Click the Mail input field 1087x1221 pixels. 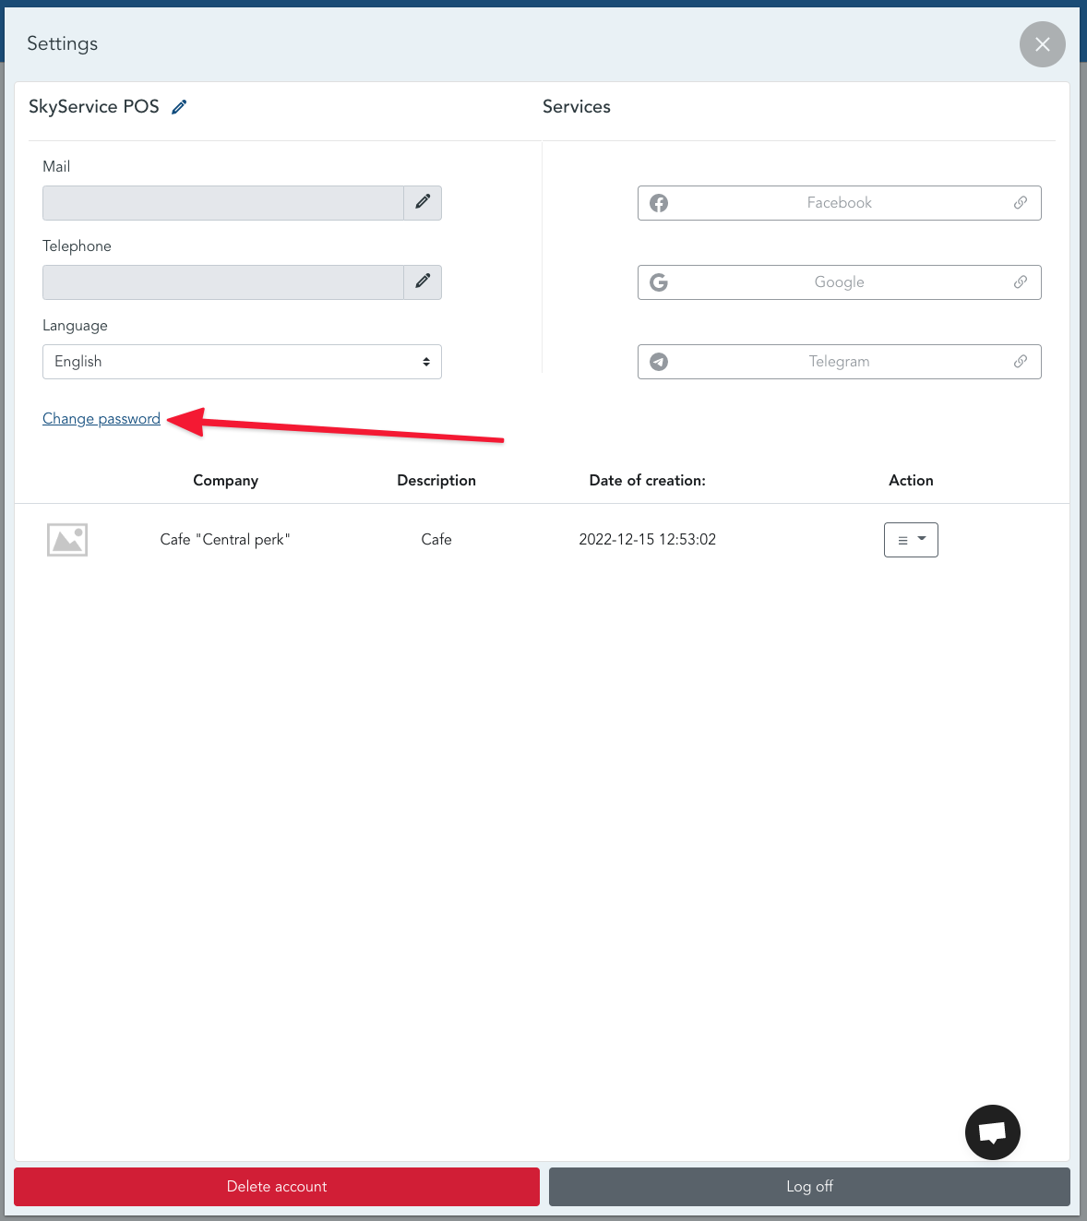click(222, 203)
